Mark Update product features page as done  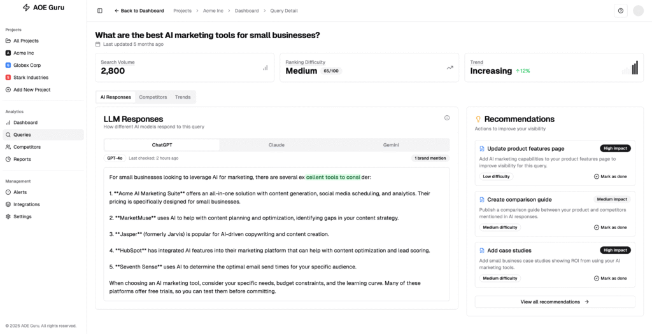[610, 177]
